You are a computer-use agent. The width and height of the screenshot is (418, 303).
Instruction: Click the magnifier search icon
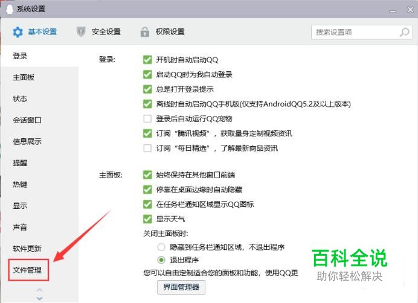click(404, 32)
